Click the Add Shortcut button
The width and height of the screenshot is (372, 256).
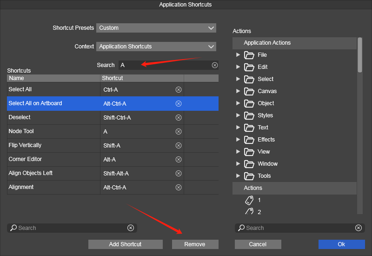(x=125, y=244)
